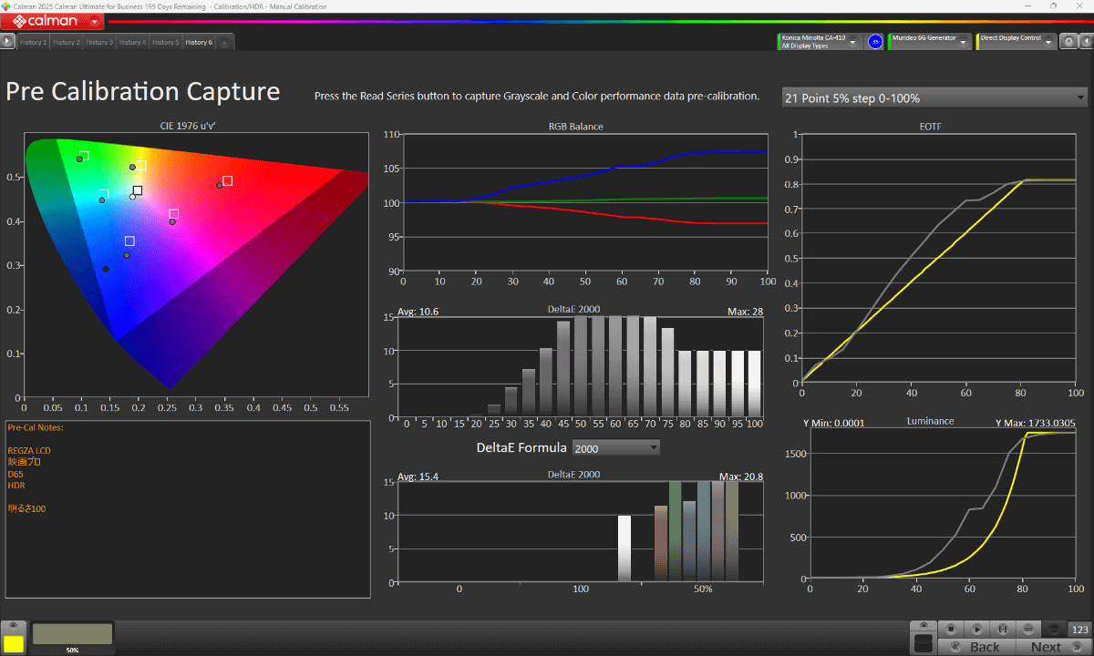This screenshot has width=1094, height=656.
Task: Switch to the History 3 tab
Action: point(99,42)
